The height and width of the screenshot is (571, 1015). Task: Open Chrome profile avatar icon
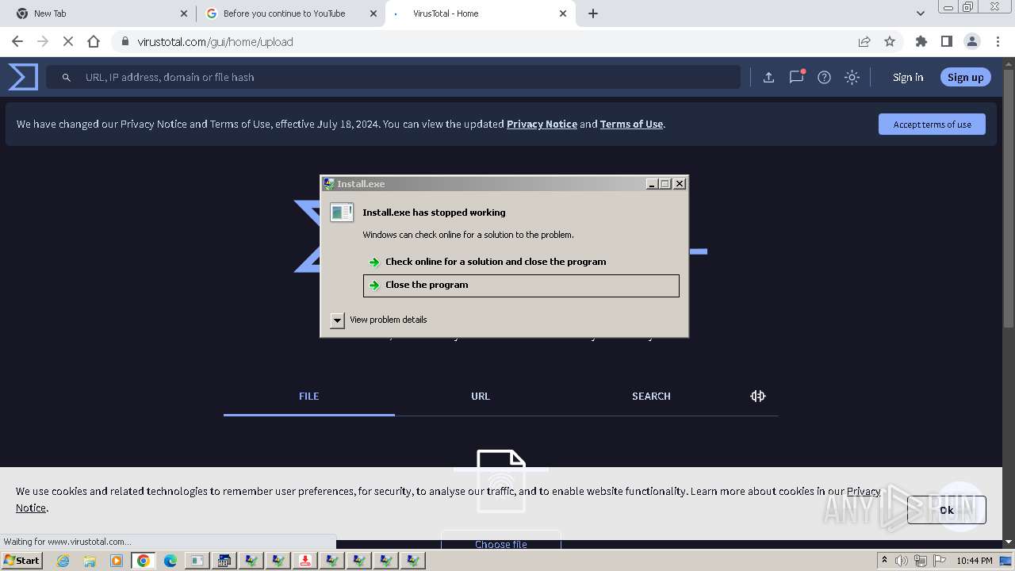pyautogui.click(x=971, y=41)
